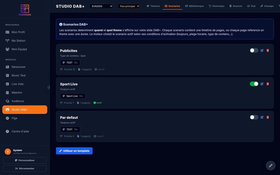Edit the Sport Live scenario
The width and height of the screenshot is (280, 175).
[262, 84]
